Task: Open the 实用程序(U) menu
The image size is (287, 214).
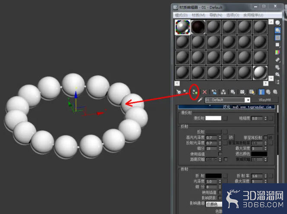Action: pyautogui.click(x=253, y=15)
